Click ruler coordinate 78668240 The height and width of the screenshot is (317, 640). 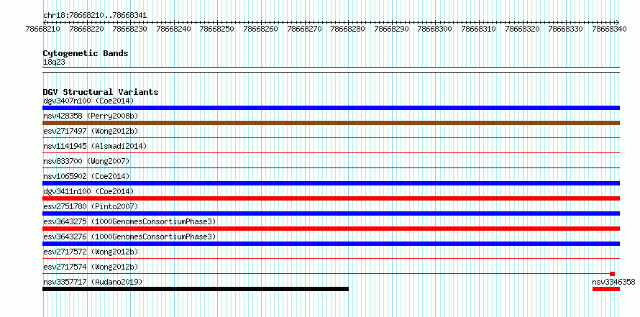tap(173, 29)
